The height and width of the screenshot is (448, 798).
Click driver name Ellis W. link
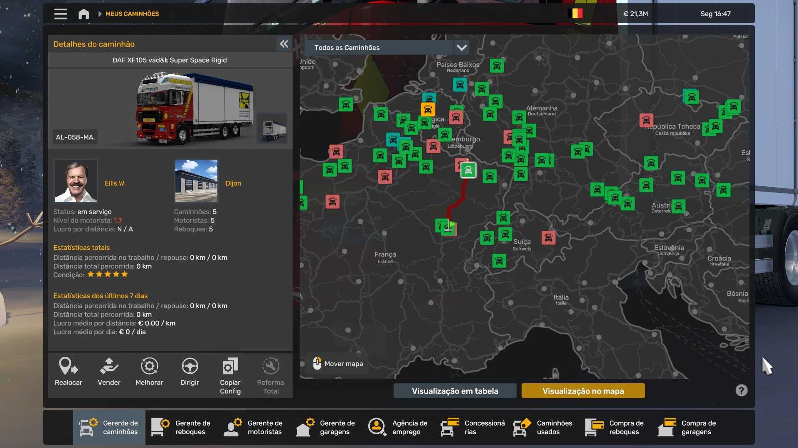(x=115, y=183)
